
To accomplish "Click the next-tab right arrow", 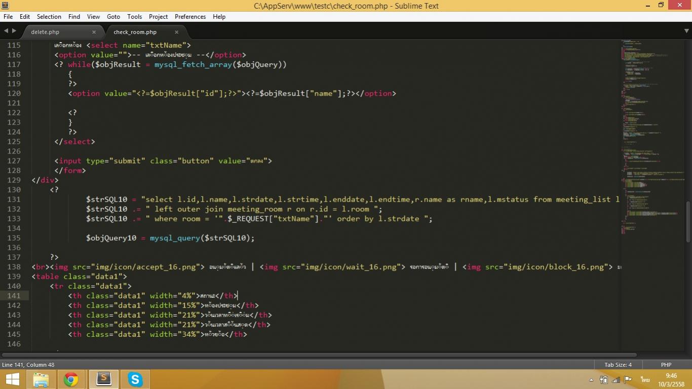I will [x=13, y=31].
